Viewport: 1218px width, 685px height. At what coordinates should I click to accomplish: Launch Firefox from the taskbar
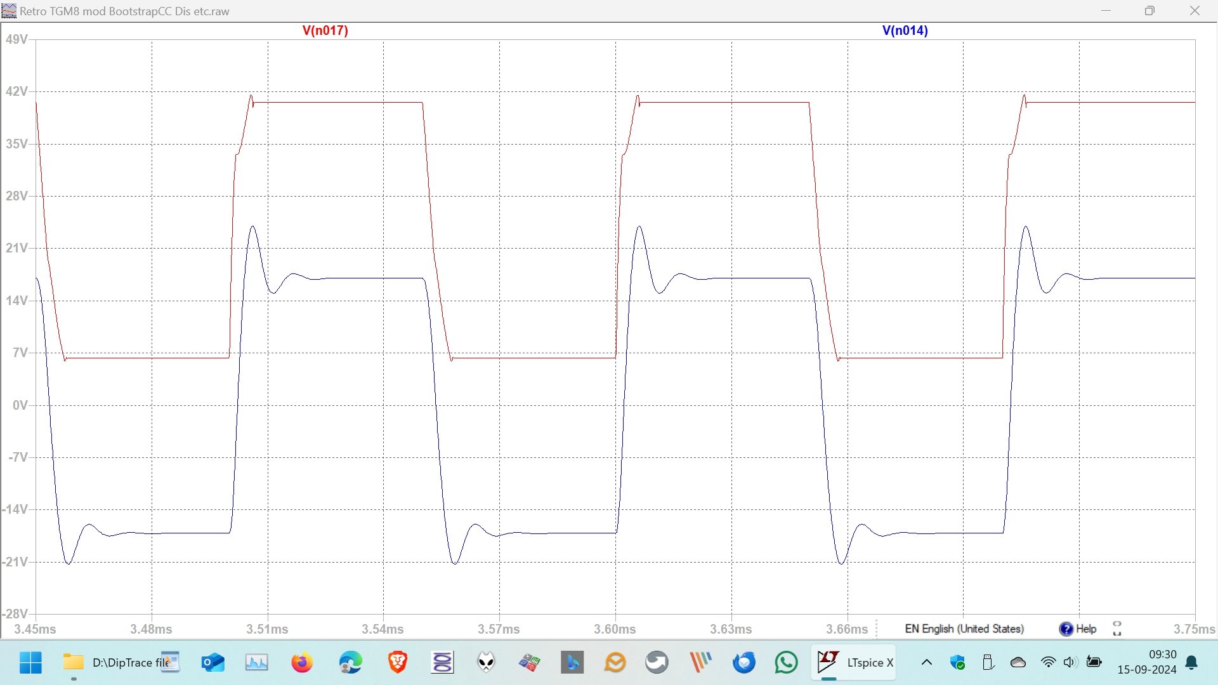(302, 663)
